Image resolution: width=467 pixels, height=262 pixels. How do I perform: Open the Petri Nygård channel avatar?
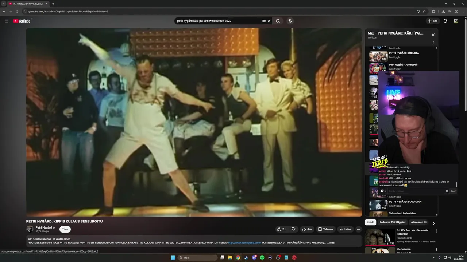point(30,229)
